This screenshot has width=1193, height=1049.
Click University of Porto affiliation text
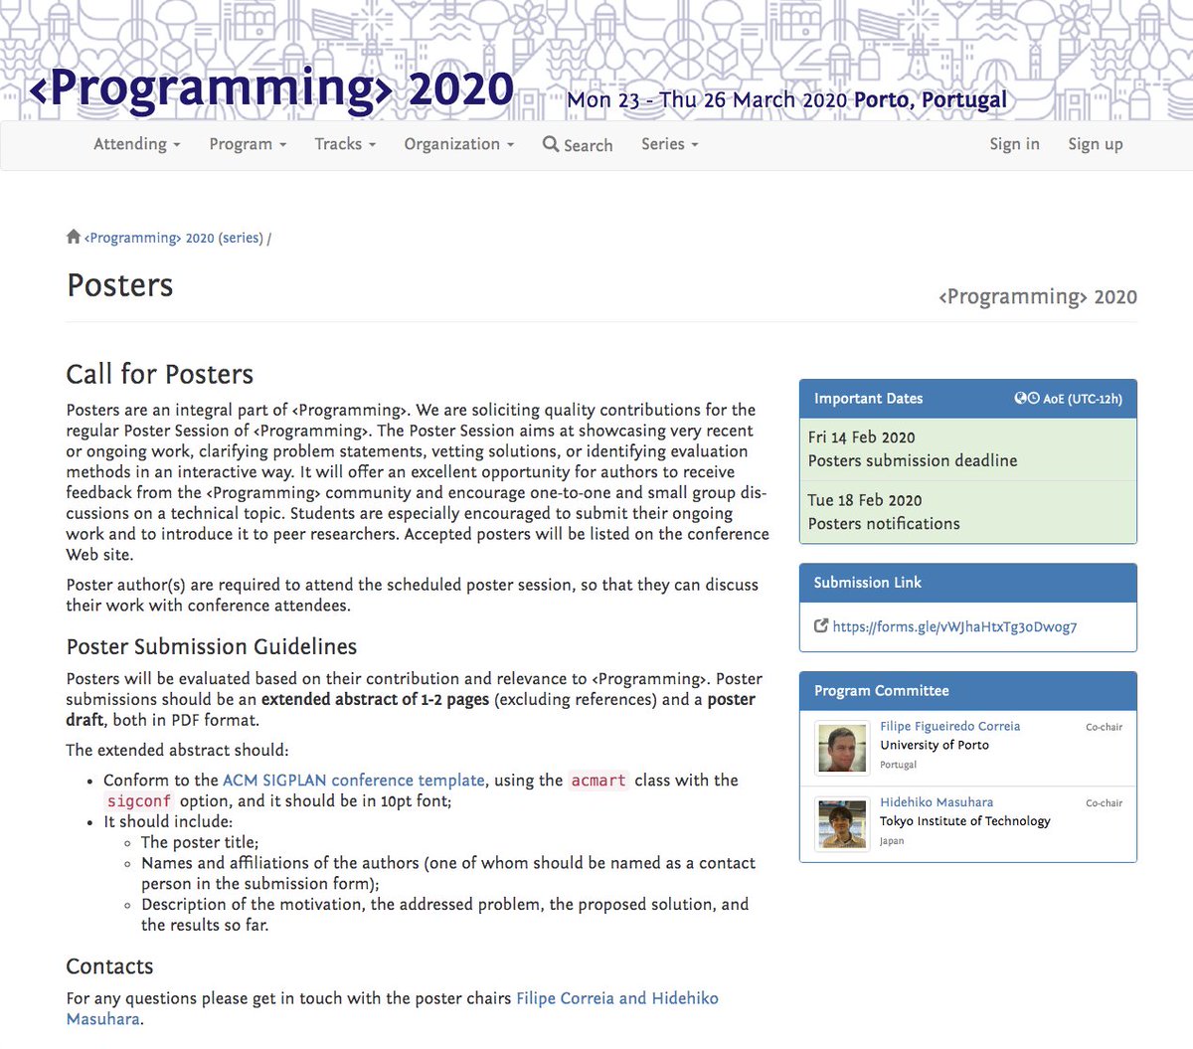click(x=935, y=745)
